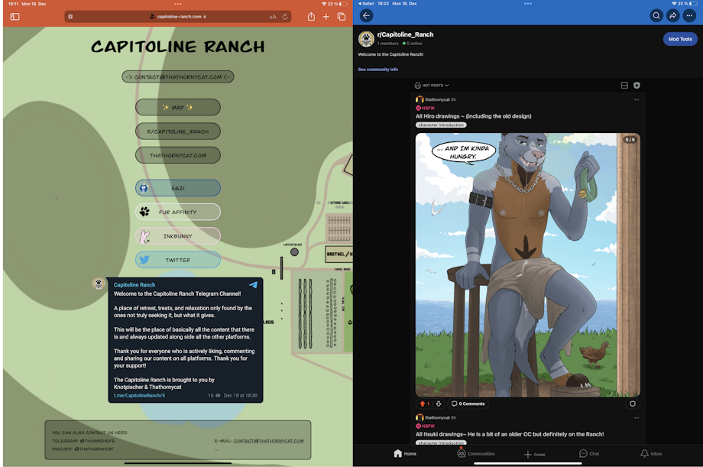Switch to the Communities tab
The width and height of the screenshot is (703, 467).
[x=476, y=453]
